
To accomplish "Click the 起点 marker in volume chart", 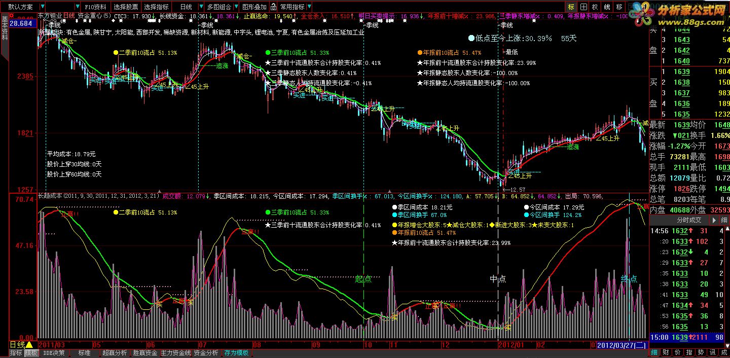I will pos(363,279).
